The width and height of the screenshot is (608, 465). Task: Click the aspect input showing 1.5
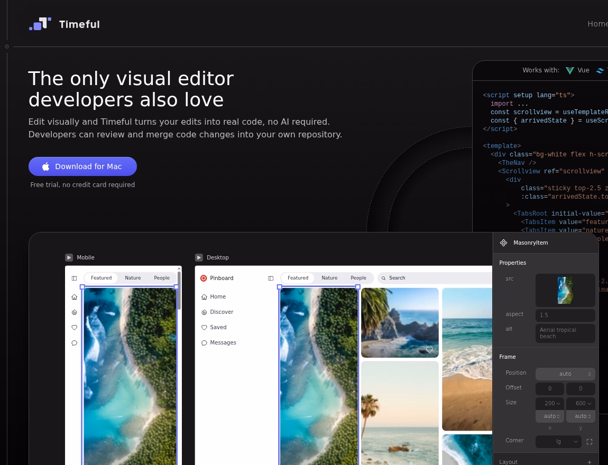point(565,315)
